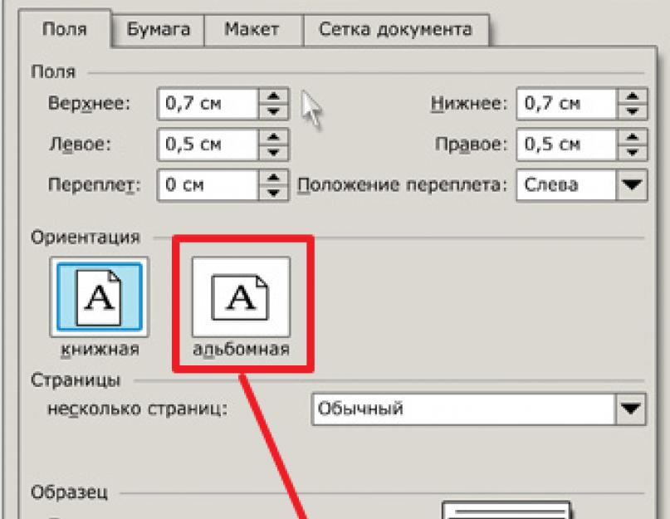670x519 pixels.
Task: Increase the Правое margin with up arrow
Action: [x=633, y=137]
